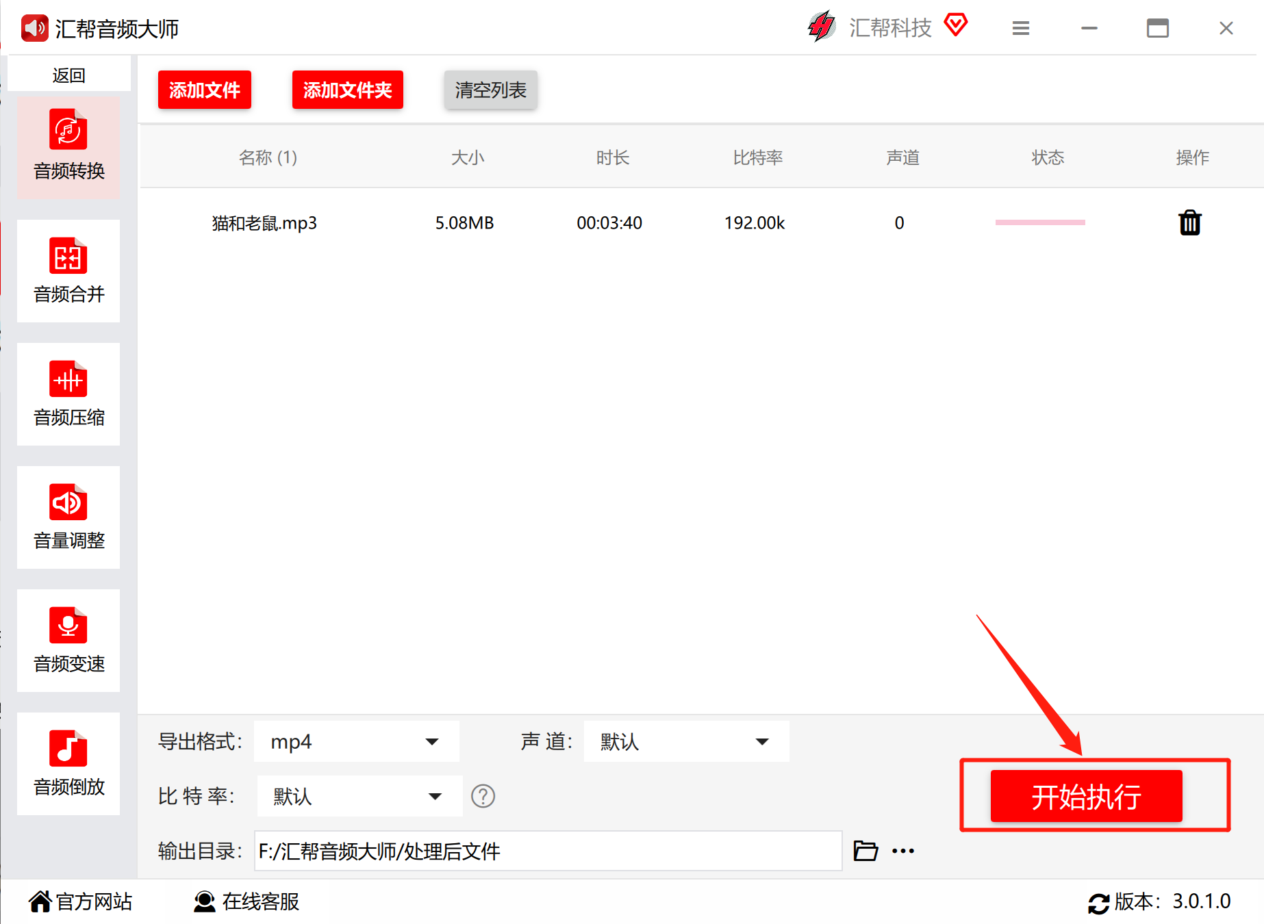
Task: Close the 汇帮音频大师 window
Action: point(1226,28)
